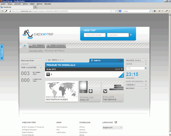
Task: Click the Last Name field
Action: point(118,35)
